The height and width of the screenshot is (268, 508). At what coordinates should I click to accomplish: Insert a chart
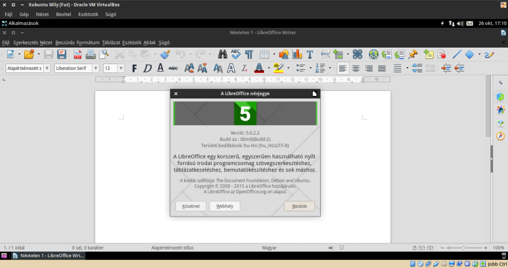pos(297,54)
